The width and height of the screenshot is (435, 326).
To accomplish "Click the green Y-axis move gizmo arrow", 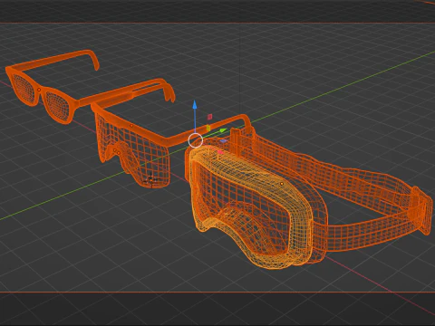I will pos(223,130).
